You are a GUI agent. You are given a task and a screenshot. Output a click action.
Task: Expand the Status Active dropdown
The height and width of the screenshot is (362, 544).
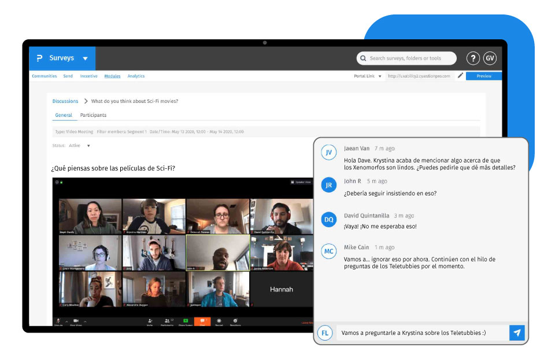tap(88, 146)
